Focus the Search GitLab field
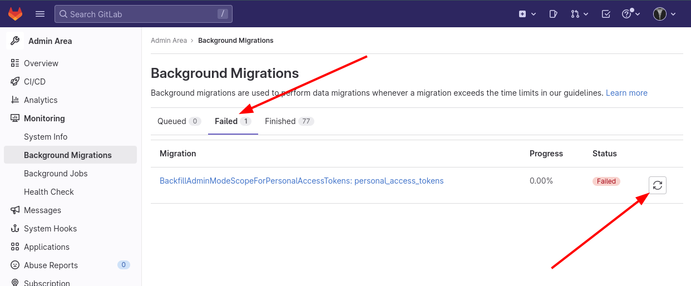Screen dimensions: 691x286 click(x=144, y=14)
